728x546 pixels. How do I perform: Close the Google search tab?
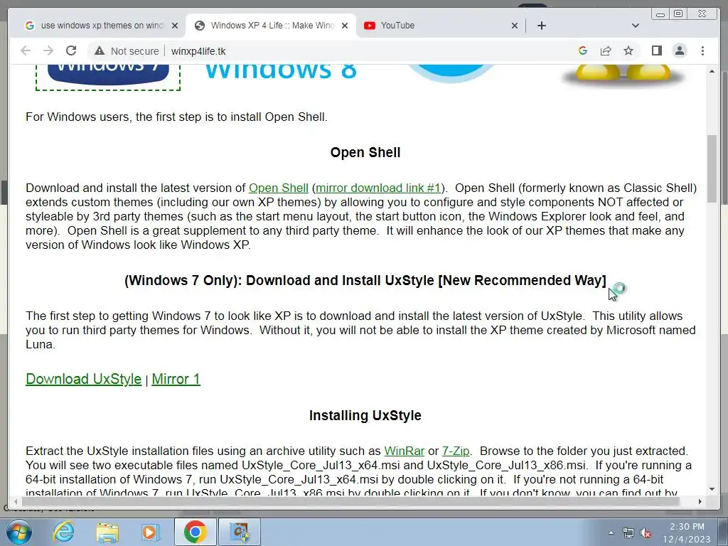coord(175,26)
